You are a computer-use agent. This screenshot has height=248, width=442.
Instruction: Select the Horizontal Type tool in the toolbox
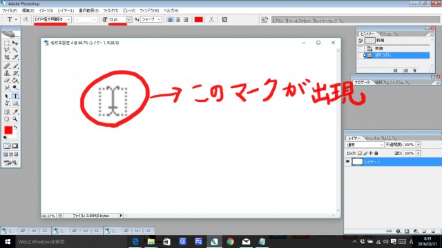point(15,96)
